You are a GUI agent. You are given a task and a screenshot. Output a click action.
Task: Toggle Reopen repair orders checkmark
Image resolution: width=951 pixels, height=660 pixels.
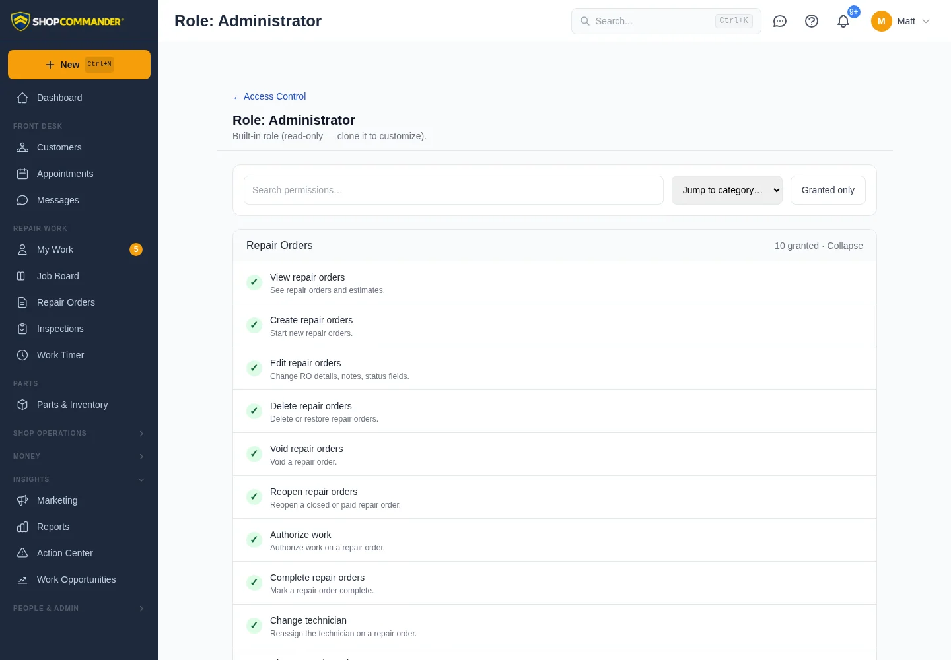click(x=254, y=497)
